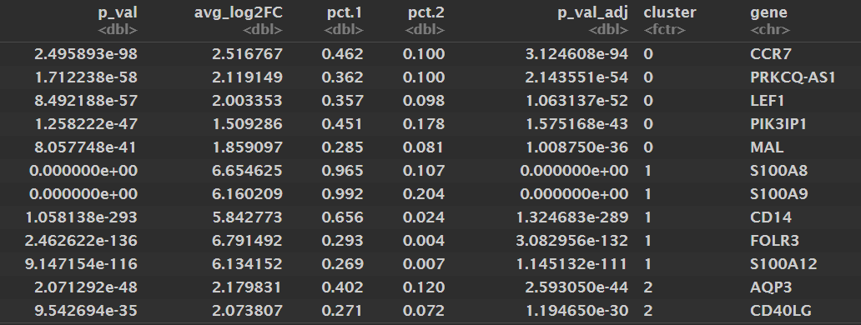Click p_val_adj value 3.124608e-94
The width and height of the screenshot is (861, 325).
[577, 54]
